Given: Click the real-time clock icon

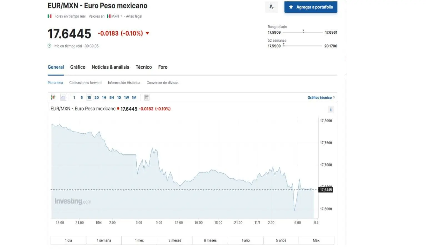Looking at the screenshot, I should pyautogui.click(x=49, y=46).
